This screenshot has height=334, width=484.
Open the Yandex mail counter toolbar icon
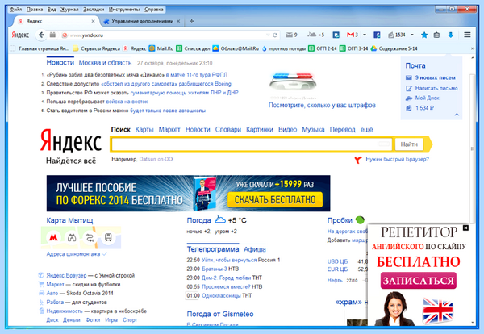pos(291,35)
